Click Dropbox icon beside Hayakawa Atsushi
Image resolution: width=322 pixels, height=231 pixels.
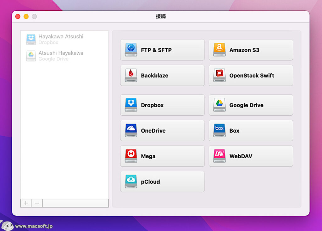pyautogui.click(x=31, y=39)
